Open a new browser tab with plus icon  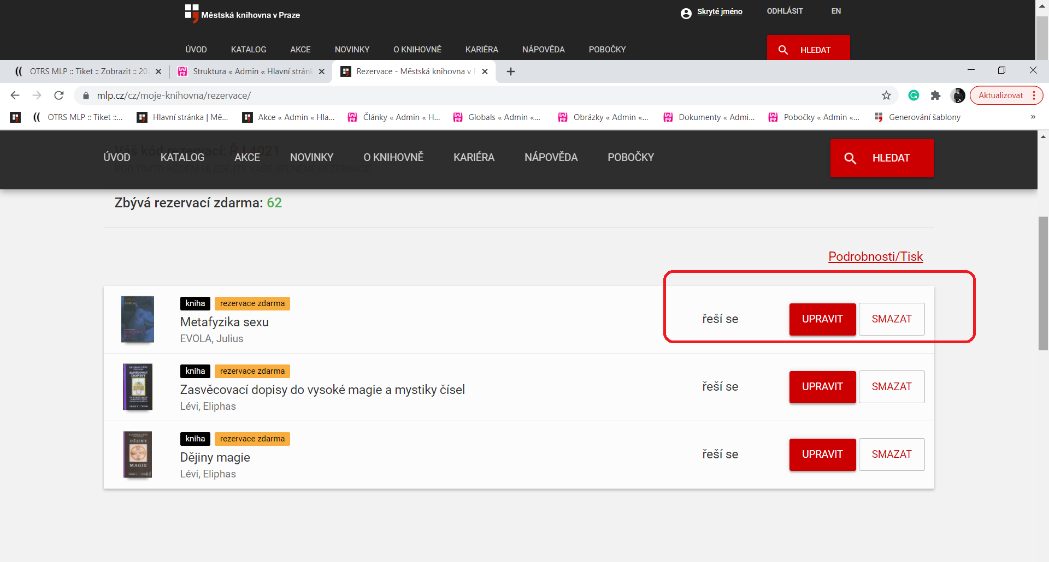pyautogui.click(x=511, y=71)
